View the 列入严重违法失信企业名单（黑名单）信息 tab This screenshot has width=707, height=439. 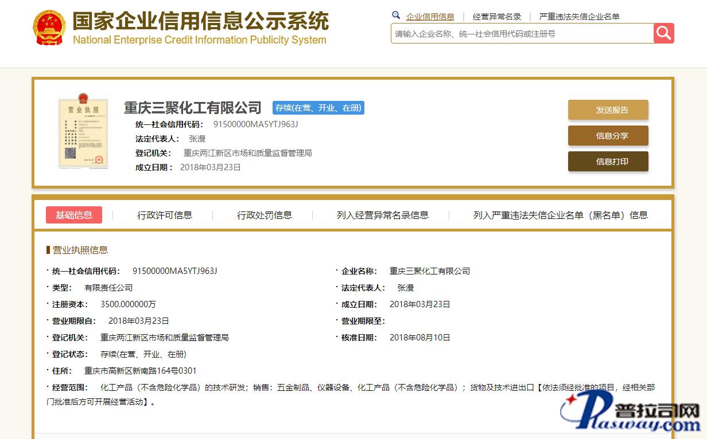(560, 215)
